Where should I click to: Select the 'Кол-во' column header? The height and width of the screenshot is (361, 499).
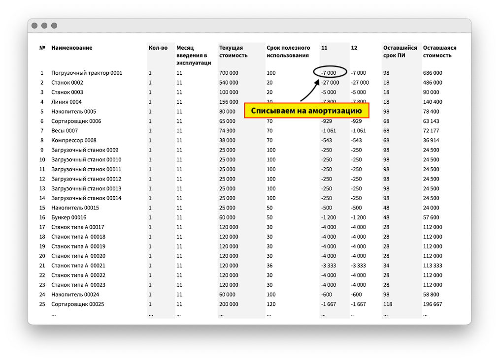[x=158, y=48]
